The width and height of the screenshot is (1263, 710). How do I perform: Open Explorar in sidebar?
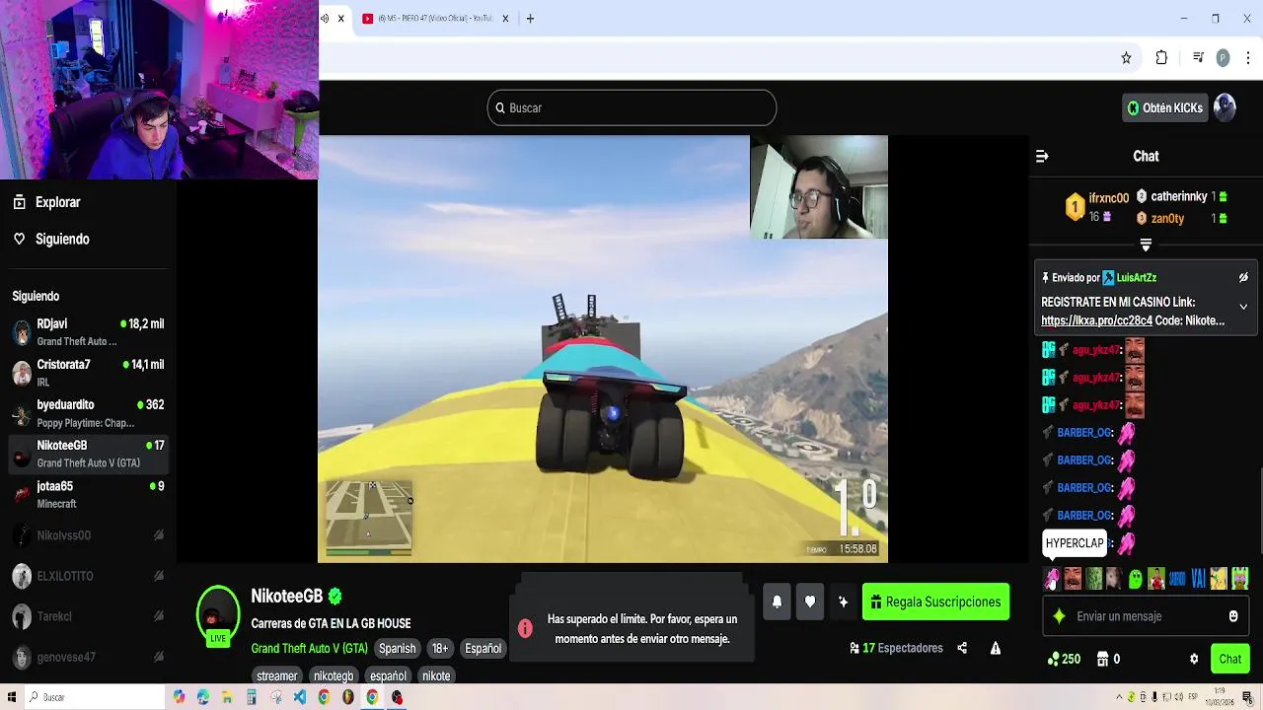47,202
